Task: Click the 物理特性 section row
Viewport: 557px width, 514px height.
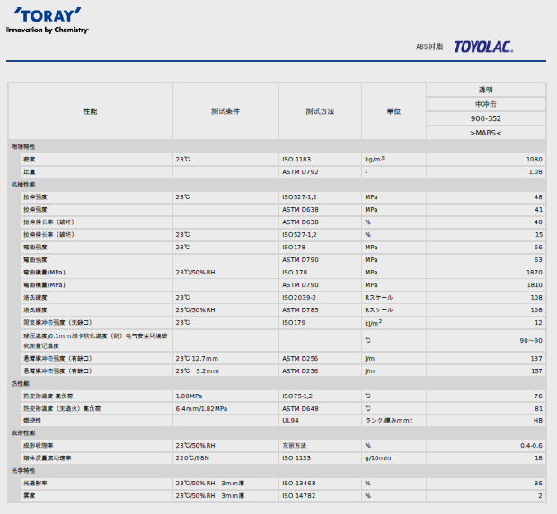Action: click(23, 146)
